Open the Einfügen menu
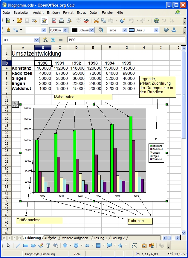This screenshot has width=188, height=258. pyautogui.click(x=53, y=13)
